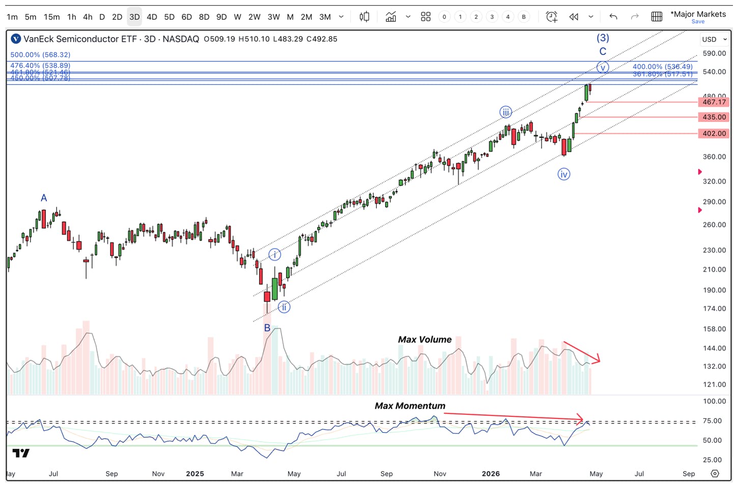Select the 5D timeframe
736x487 pixels.
click(169, 17)
